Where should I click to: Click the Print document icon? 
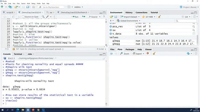click(33, 7)
